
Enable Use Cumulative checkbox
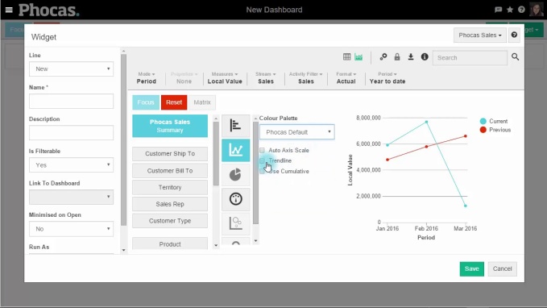(262, 171)
